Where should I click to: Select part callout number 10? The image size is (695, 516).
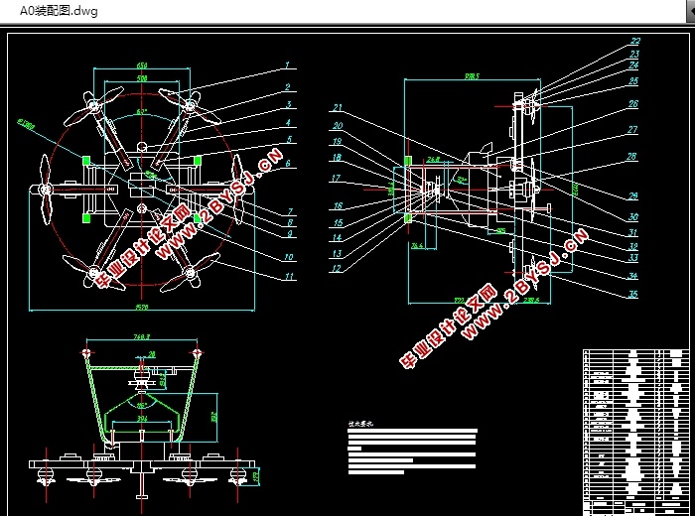[289, 257]
